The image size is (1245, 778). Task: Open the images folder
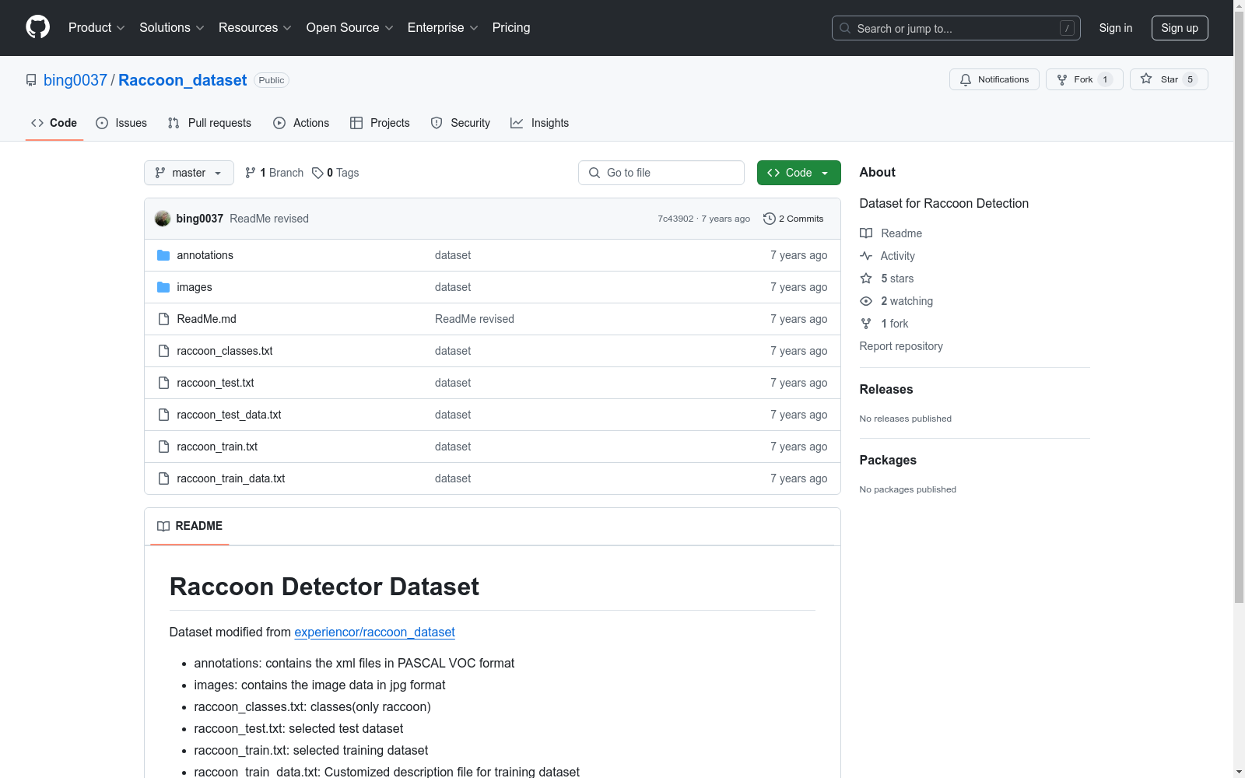pyautogui.click(x=195, y=287)
